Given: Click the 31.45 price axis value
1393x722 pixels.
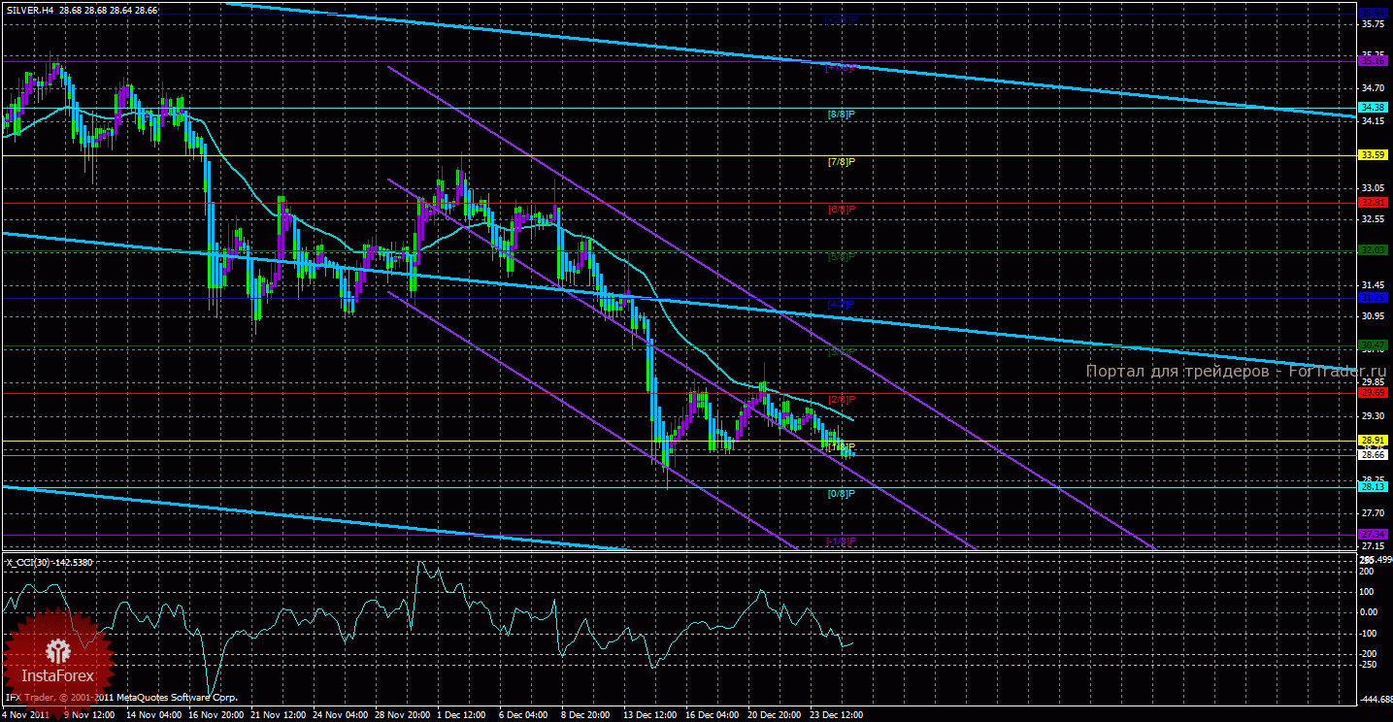Looking at the screenshot, I should click(1373, 284).
